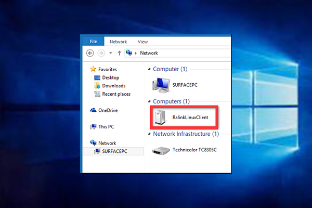312x208 pixels.
Task: Click the Network icon in address bar
Action: [129, 53]
